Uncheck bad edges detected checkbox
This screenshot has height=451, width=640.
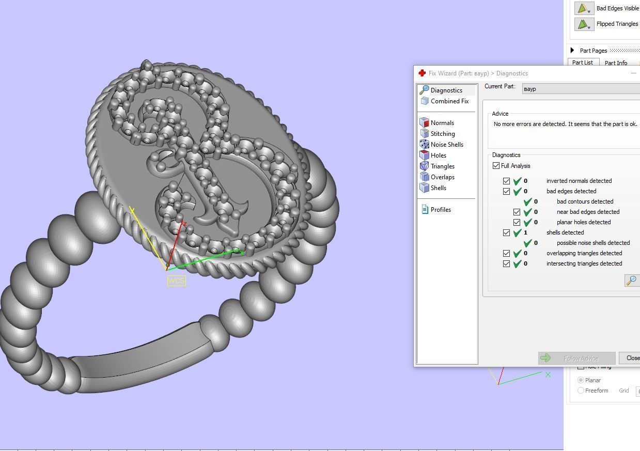pyautogui.click(x=506, y=191)
